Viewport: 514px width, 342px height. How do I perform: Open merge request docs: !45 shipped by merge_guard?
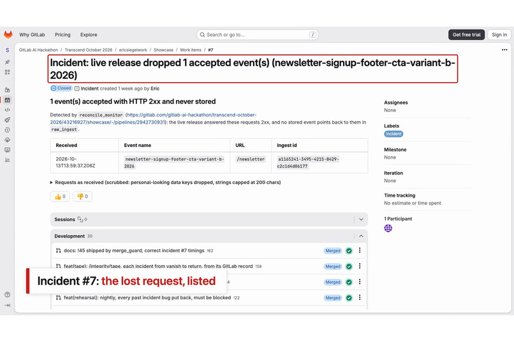click(x=134, y=251)
